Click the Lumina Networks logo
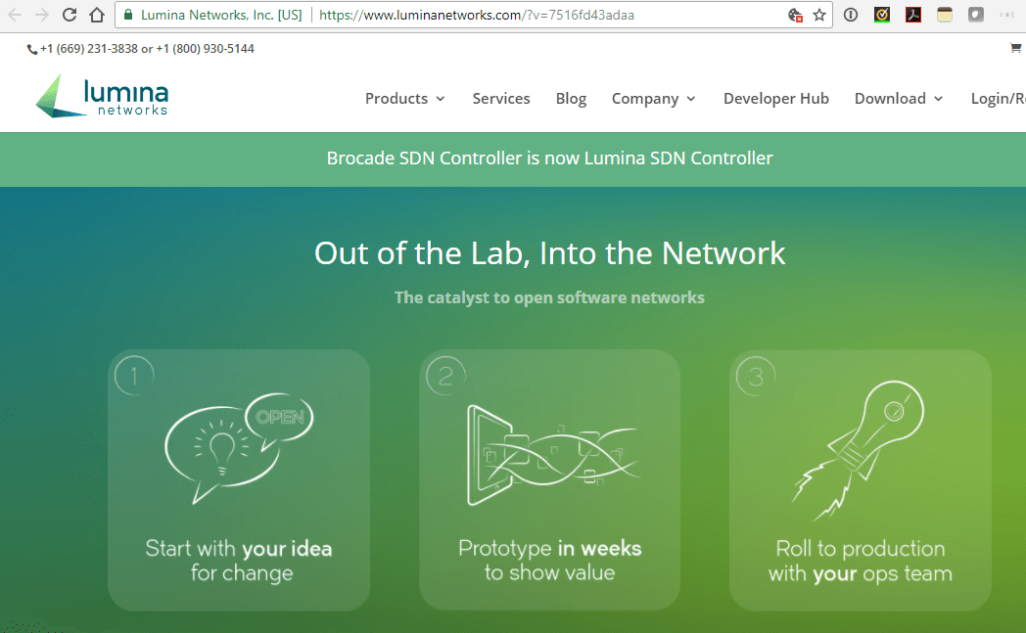The height and width of the screenshot is (633, 1026). tap(101, 97)
